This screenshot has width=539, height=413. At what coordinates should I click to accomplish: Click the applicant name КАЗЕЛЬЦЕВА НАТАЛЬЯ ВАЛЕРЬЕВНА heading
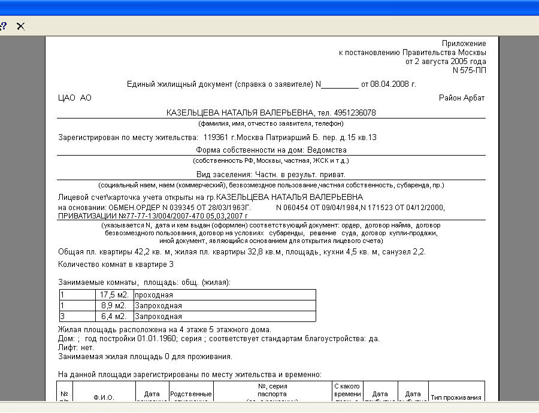[x=240, y=113]
